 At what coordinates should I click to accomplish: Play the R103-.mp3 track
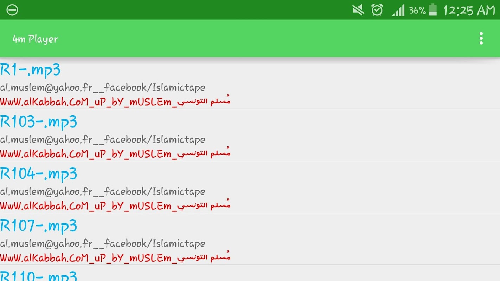250,135
